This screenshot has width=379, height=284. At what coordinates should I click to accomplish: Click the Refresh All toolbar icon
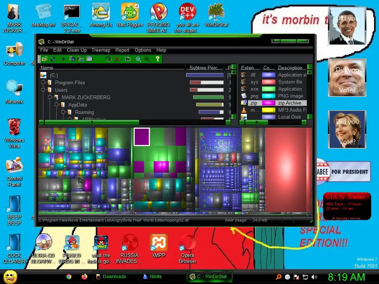click(x=53, y=59)
